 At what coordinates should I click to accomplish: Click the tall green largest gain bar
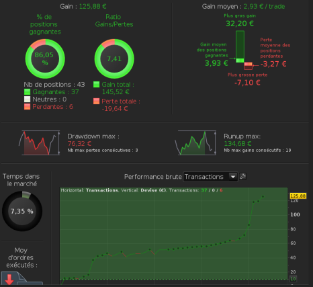[240, 46]
